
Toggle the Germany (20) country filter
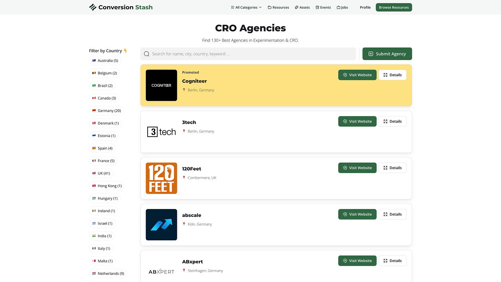pos(106,111)
